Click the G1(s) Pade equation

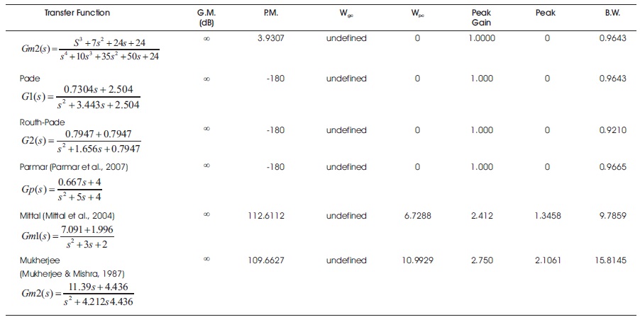(81, 97)
